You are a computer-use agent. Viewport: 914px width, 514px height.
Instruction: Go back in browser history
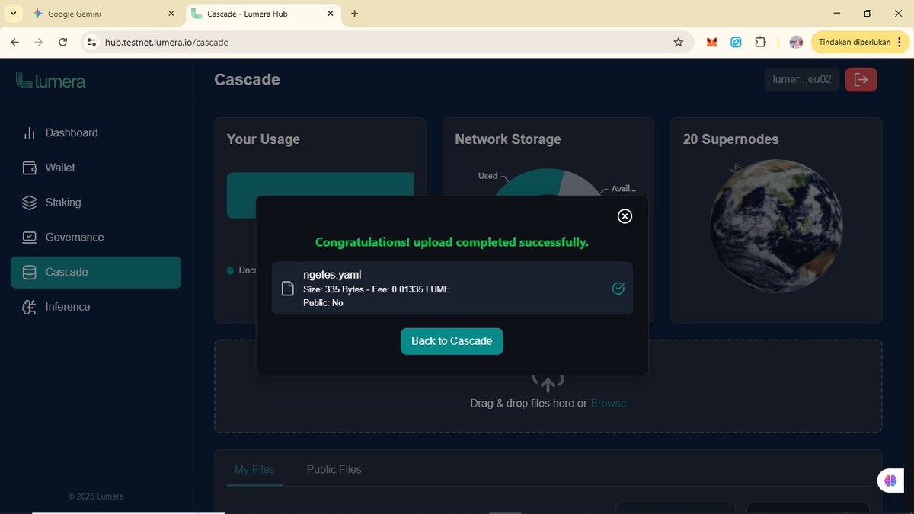click(x=14, y=43)
